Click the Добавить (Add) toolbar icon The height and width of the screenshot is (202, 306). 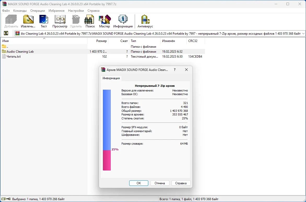pos(11,20)
